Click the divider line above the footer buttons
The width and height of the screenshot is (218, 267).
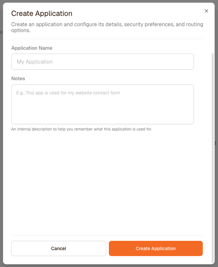pyautogui.click(x=107, y=235)
